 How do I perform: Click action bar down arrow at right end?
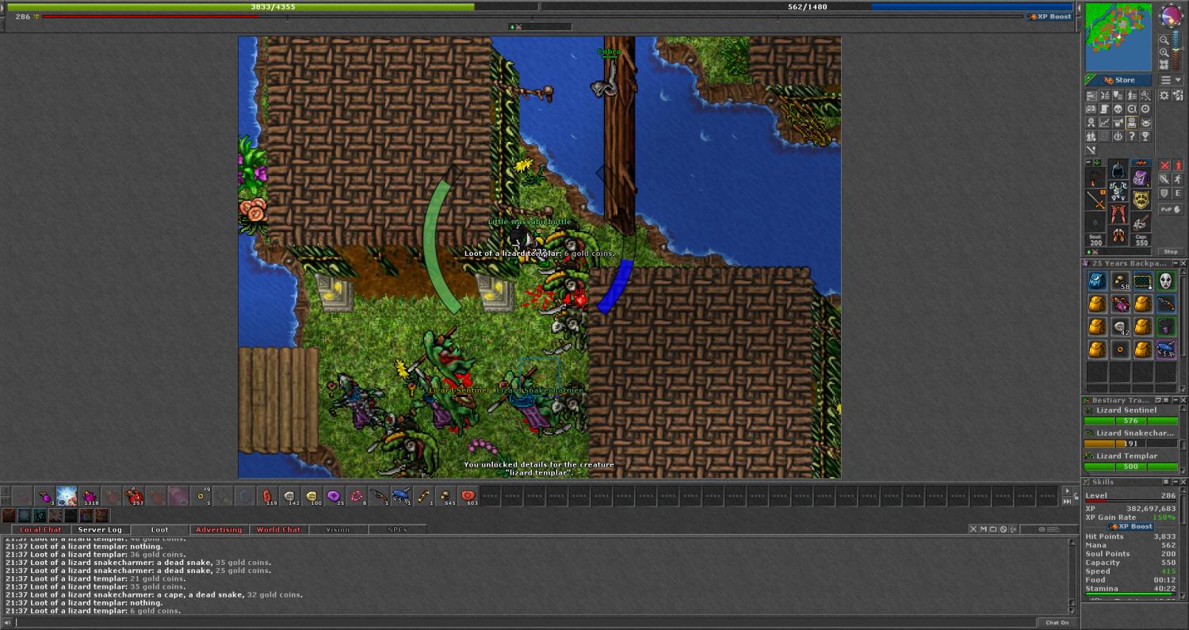(x=1066, y=502)
